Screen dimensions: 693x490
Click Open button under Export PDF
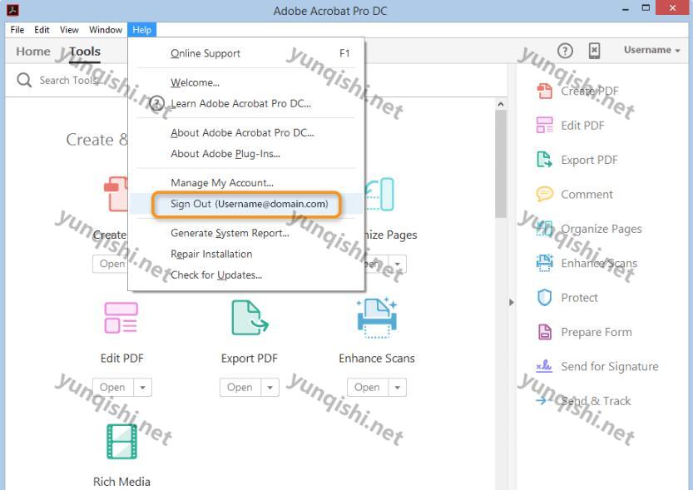coord(240,388)
